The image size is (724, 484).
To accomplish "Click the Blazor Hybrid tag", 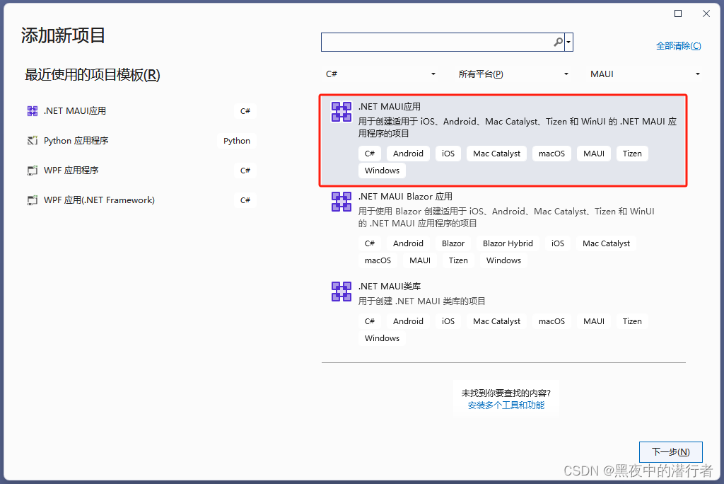I will point(508,243).
